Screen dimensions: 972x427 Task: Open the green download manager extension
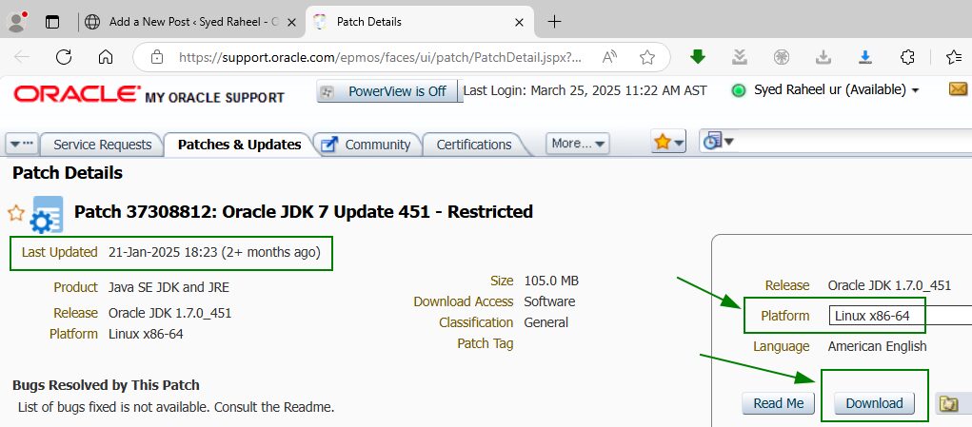[x=698, y=57]
